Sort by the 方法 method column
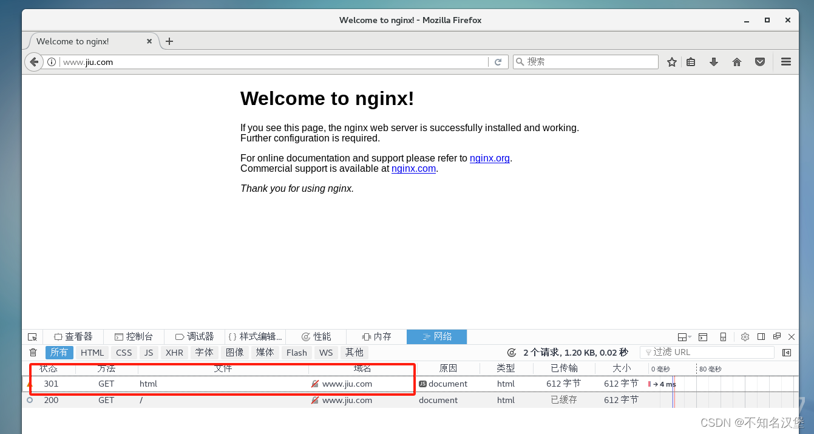This screenshot has height=434, width=814. point(106,368)
